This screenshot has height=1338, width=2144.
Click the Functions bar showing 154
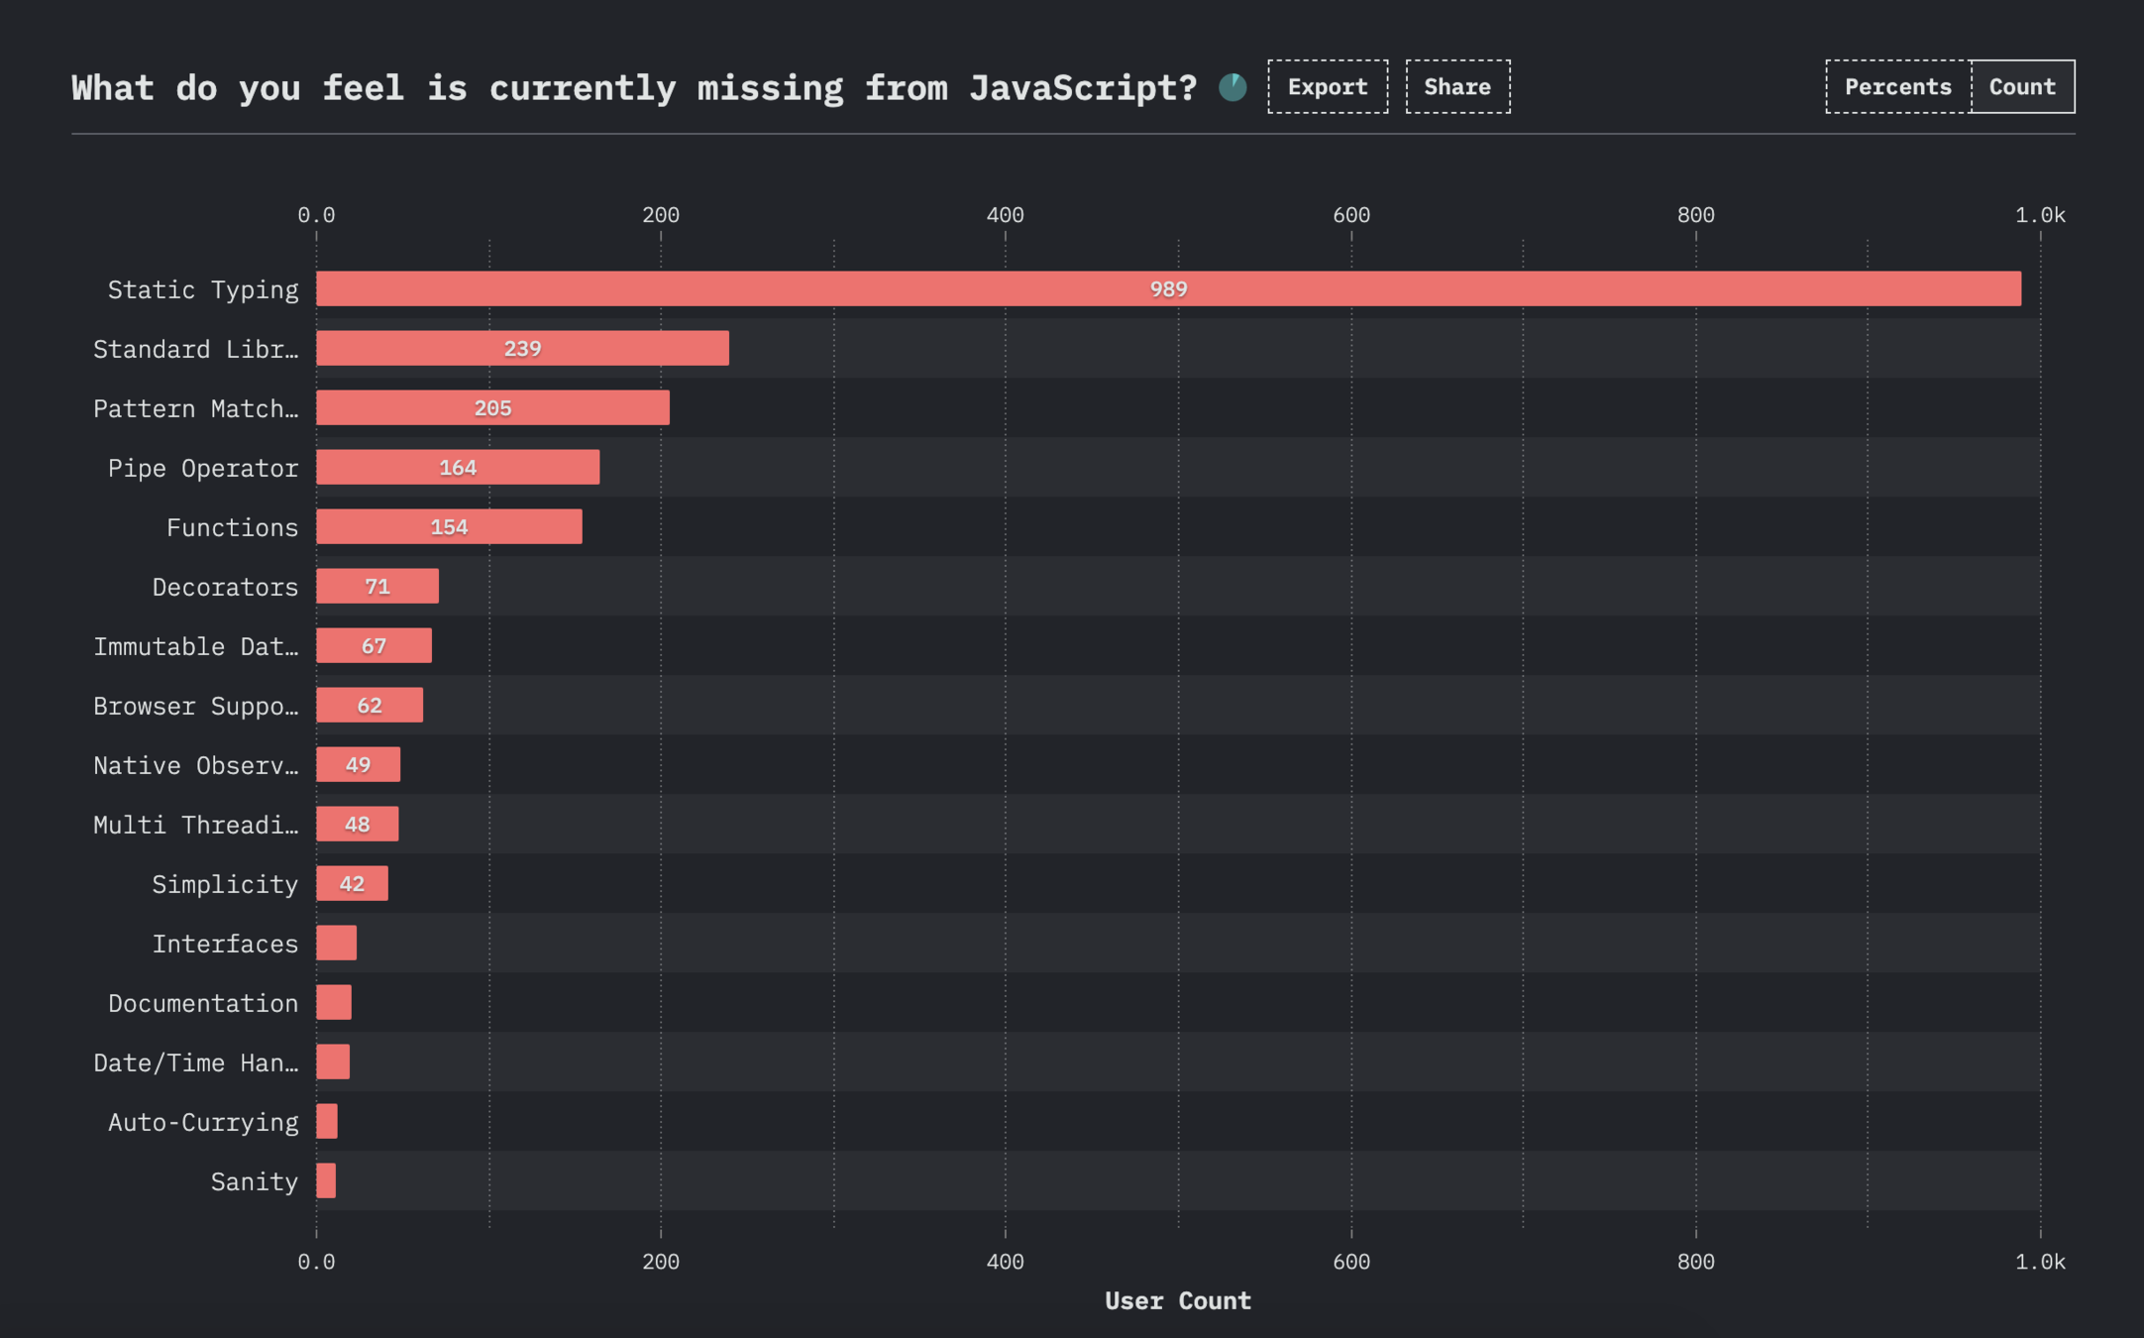449,527
